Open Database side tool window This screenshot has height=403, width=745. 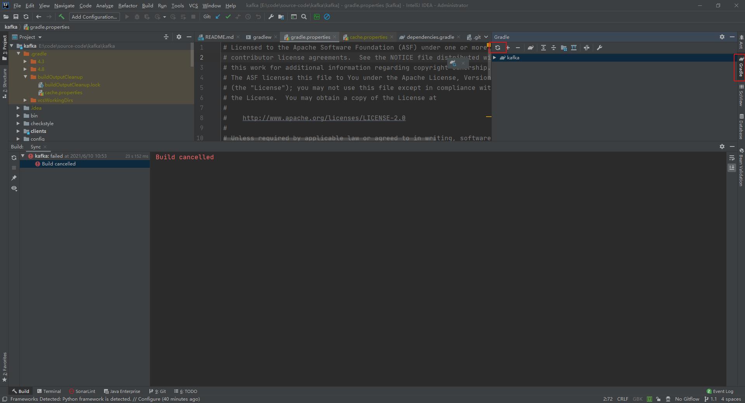(x=741, y=127)
